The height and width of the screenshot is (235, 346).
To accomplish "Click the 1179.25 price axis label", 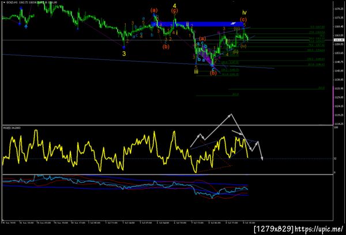I will [x=339, y=9].
